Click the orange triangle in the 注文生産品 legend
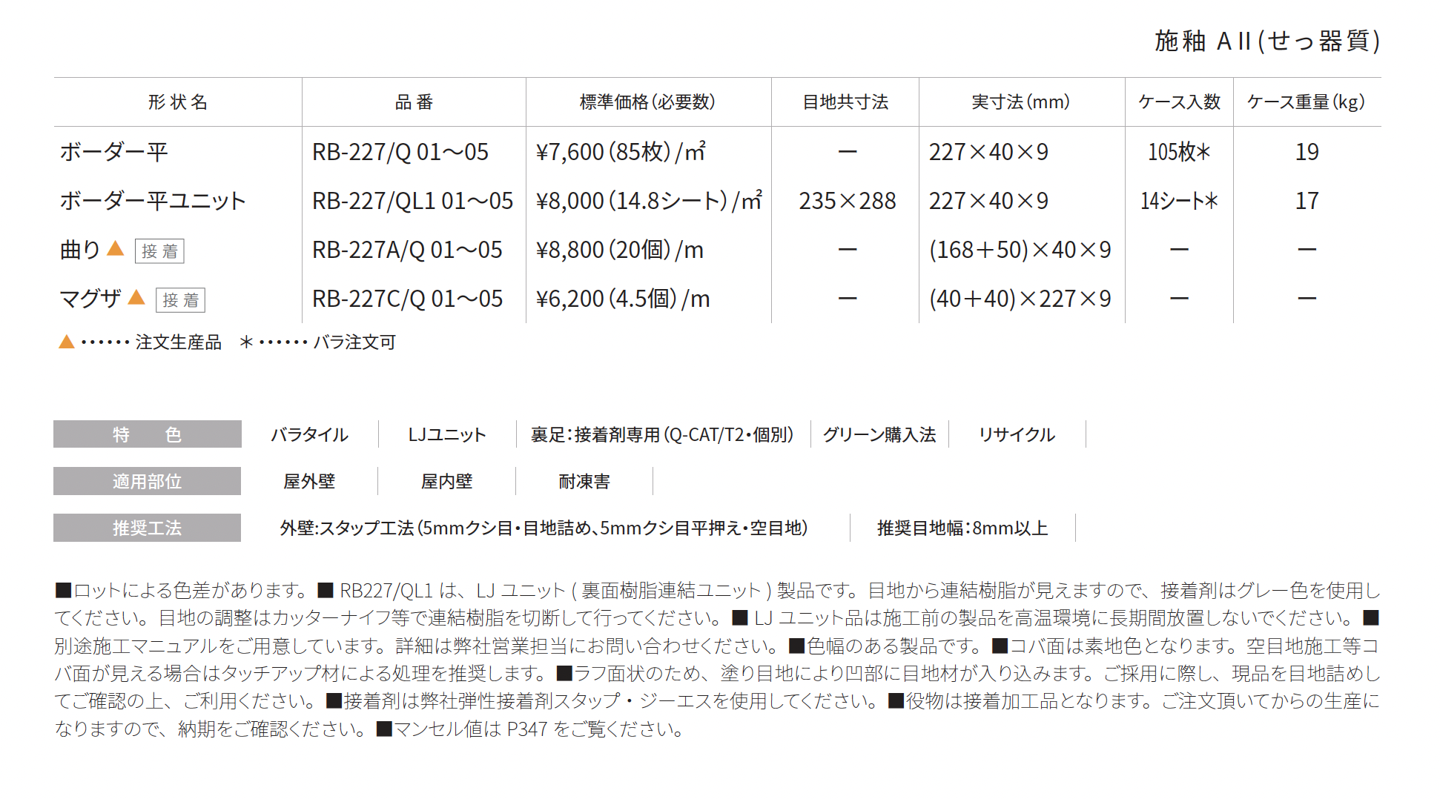1440x799 pixels. [67, 342]
